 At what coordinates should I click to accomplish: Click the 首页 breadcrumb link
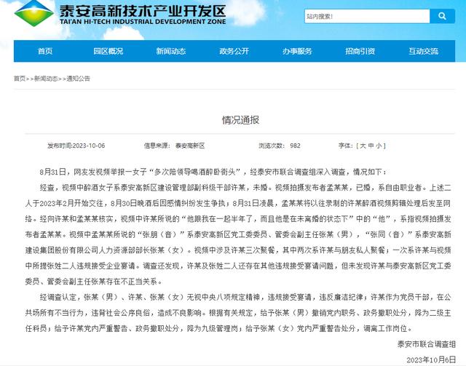coord(20,79)
